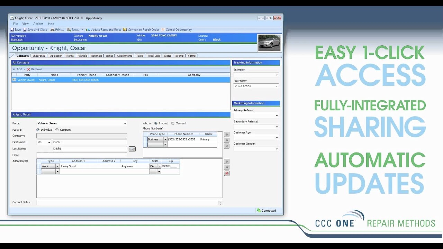Move phone number up arrow icon
The height and width of the screenshot is (249, 443).
pyautogui.click(x=227, y=134)
